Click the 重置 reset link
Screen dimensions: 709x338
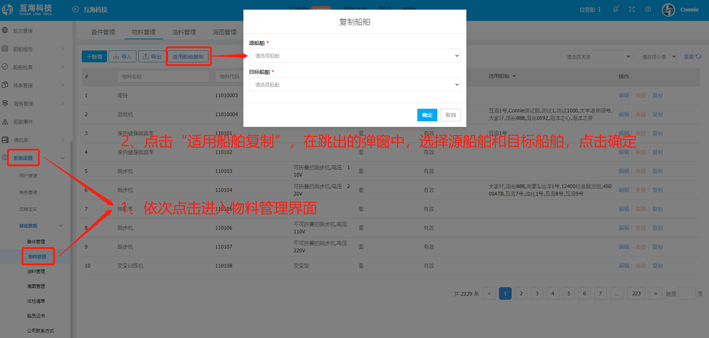689,57
